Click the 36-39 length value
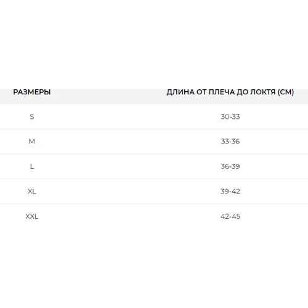This screenshot has width=308, height=308. (x=230, y=166)
